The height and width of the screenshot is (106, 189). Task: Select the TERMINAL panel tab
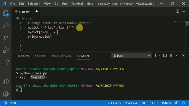point(83,56)
